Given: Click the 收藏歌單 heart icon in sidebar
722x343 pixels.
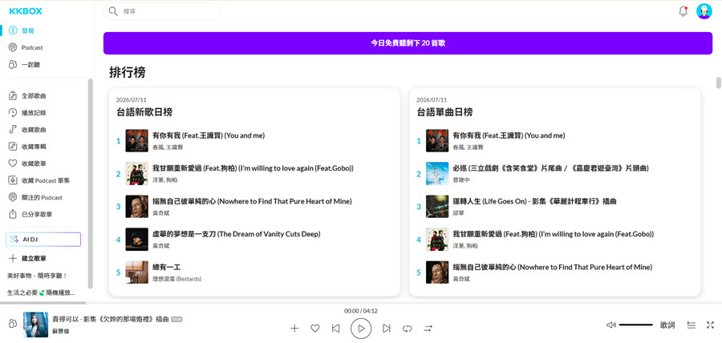Looking at the screenshot, I should 13,163.
